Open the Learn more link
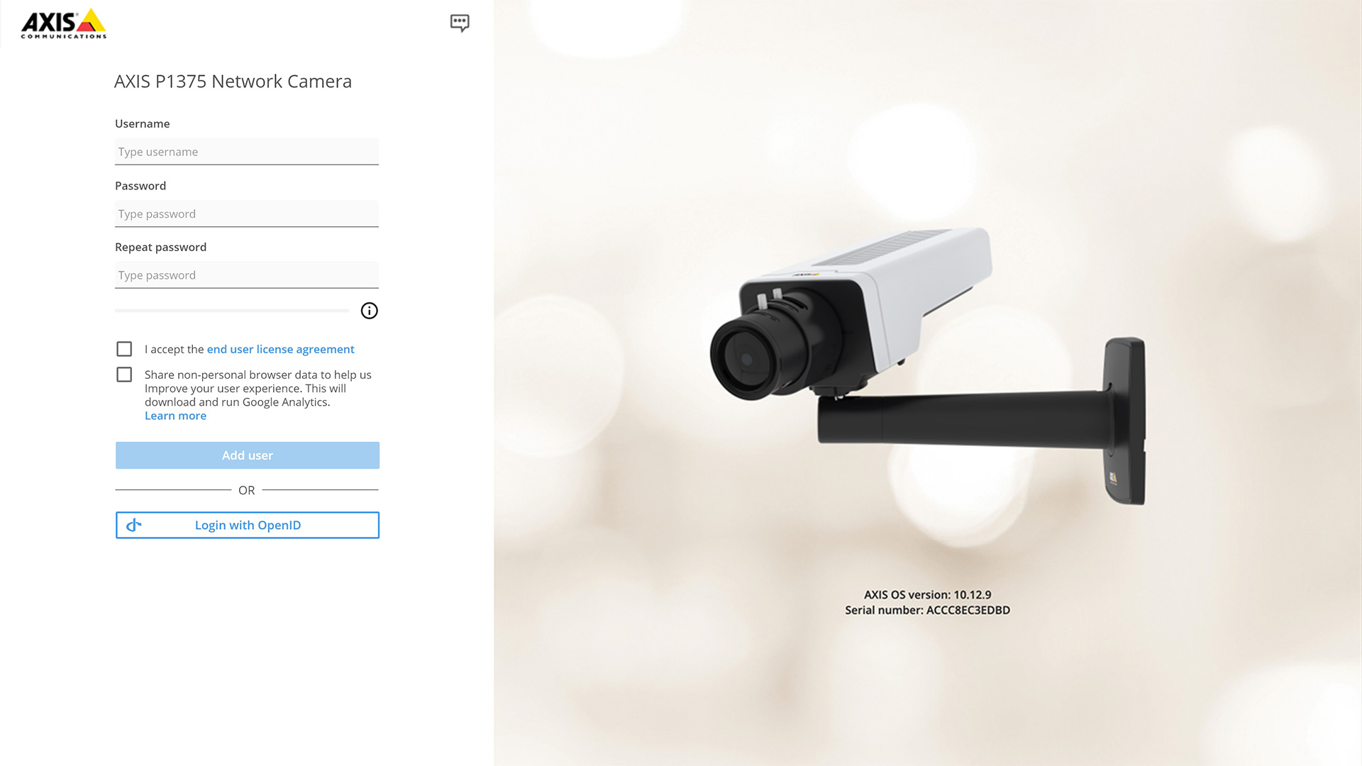The width and height of the screenshot is (1362, 766). click(175, 416)
